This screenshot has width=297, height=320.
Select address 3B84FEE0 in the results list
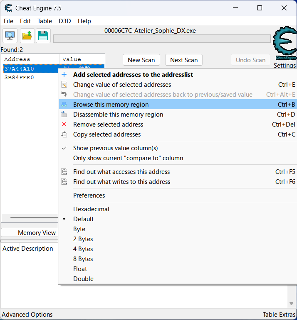tap(19, 78)
